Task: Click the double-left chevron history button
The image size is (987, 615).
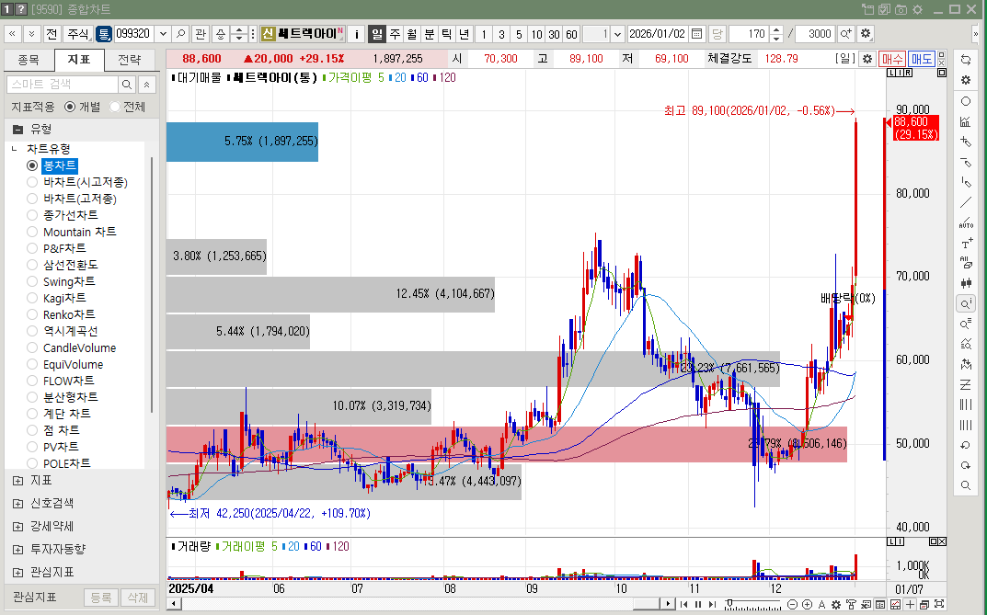Action: (x=13, y=34)
